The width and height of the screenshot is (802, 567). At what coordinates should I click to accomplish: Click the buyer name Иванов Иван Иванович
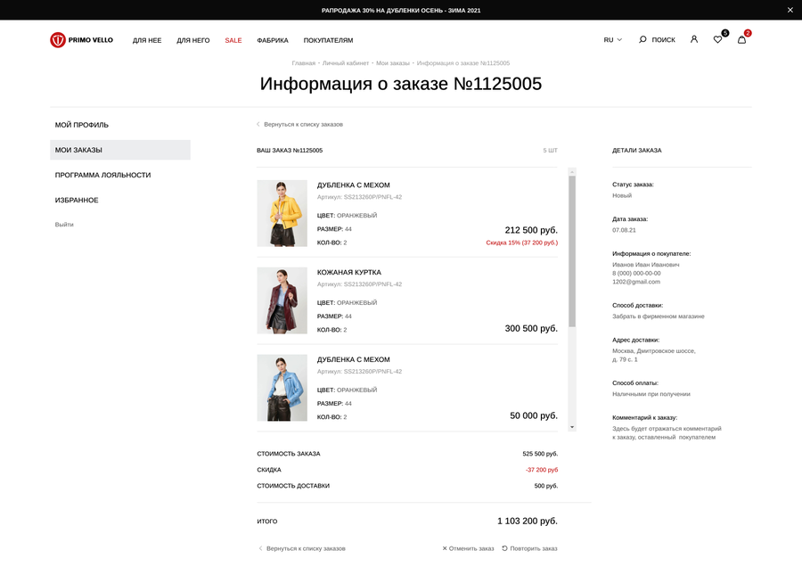pyautogui.click(x=645, y=265)
